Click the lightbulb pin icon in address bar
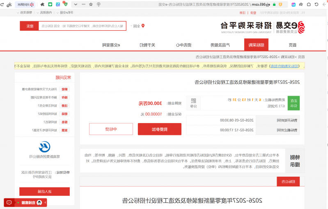The image size is (328, 209). point(99,4)
